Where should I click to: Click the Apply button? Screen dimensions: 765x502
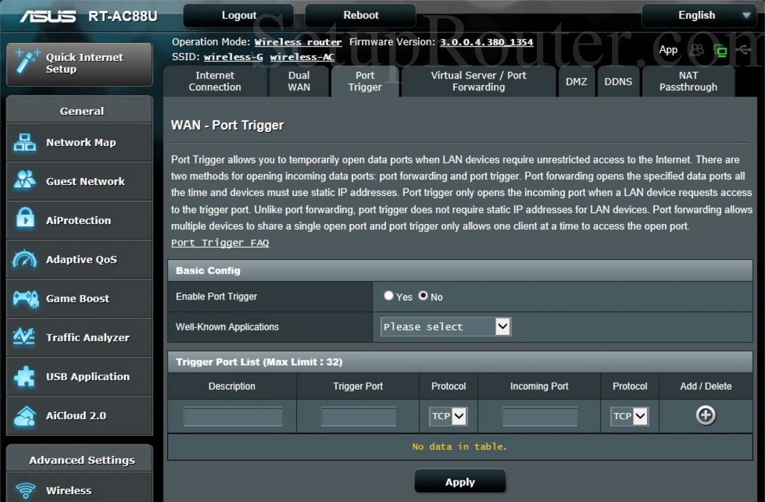(460, 481)
